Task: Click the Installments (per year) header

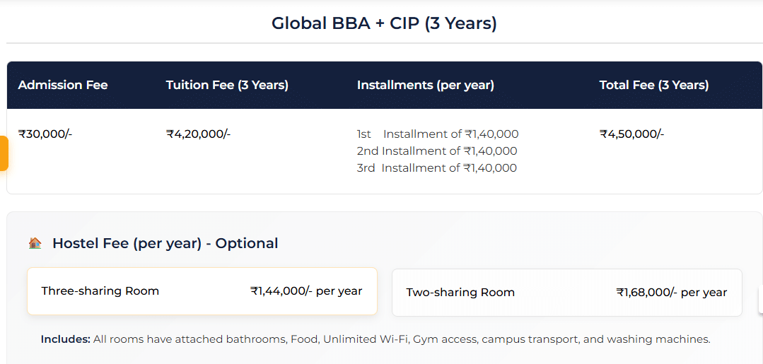Action: click(425, 85)
